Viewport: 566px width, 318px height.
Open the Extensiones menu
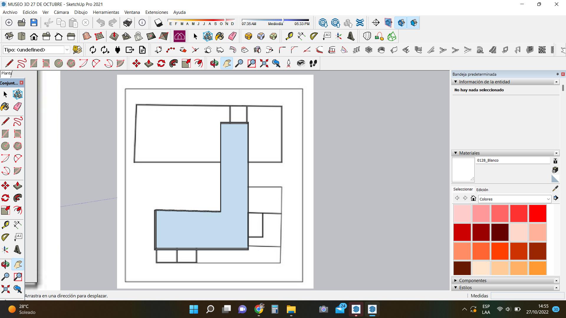pos(157,12)
